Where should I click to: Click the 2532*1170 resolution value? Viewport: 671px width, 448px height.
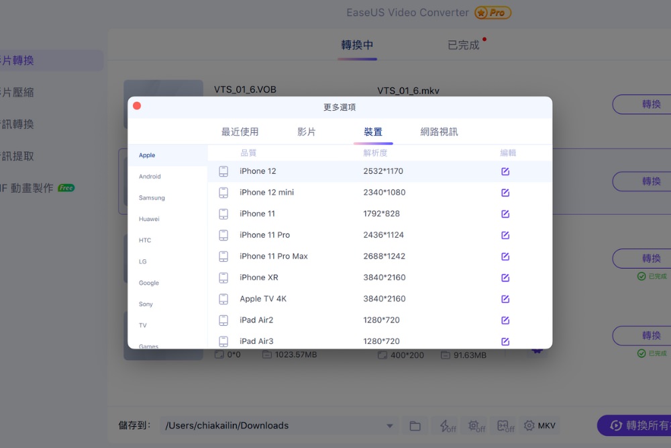coord(383,171)
